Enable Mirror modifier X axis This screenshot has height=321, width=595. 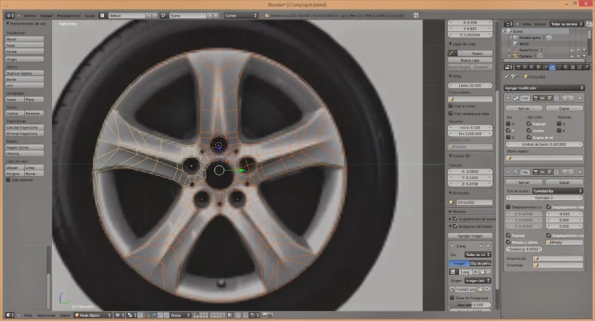pos(509,124)
